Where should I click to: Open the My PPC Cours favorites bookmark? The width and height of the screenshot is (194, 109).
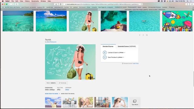click(x=12, y=7)
